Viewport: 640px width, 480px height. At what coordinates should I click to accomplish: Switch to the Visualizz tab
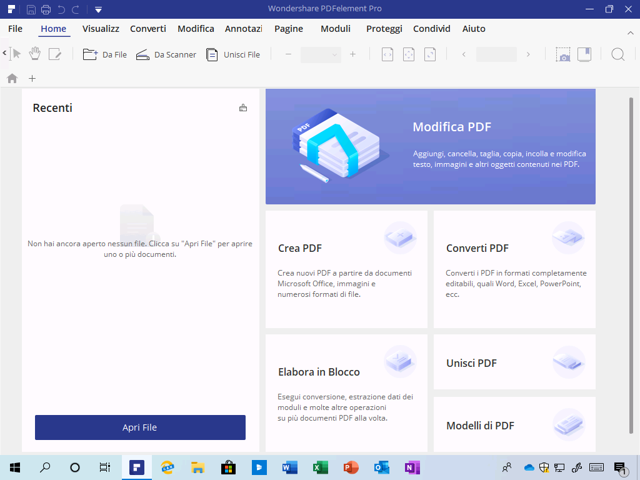(x=101, y=29)
